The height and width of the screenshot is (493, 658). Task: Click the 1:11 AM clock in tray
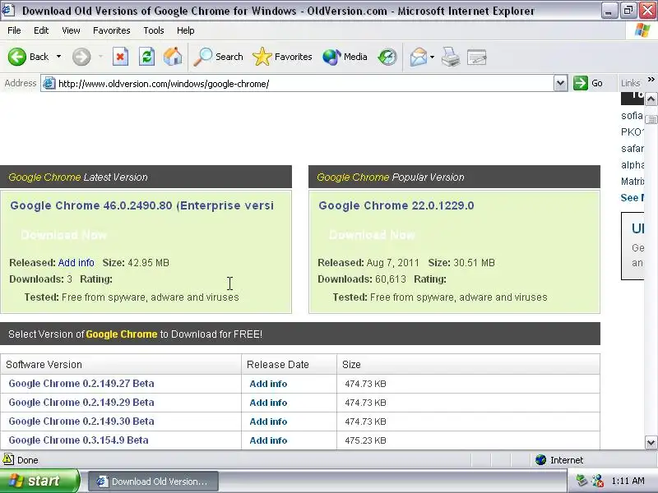click(628, 481)
